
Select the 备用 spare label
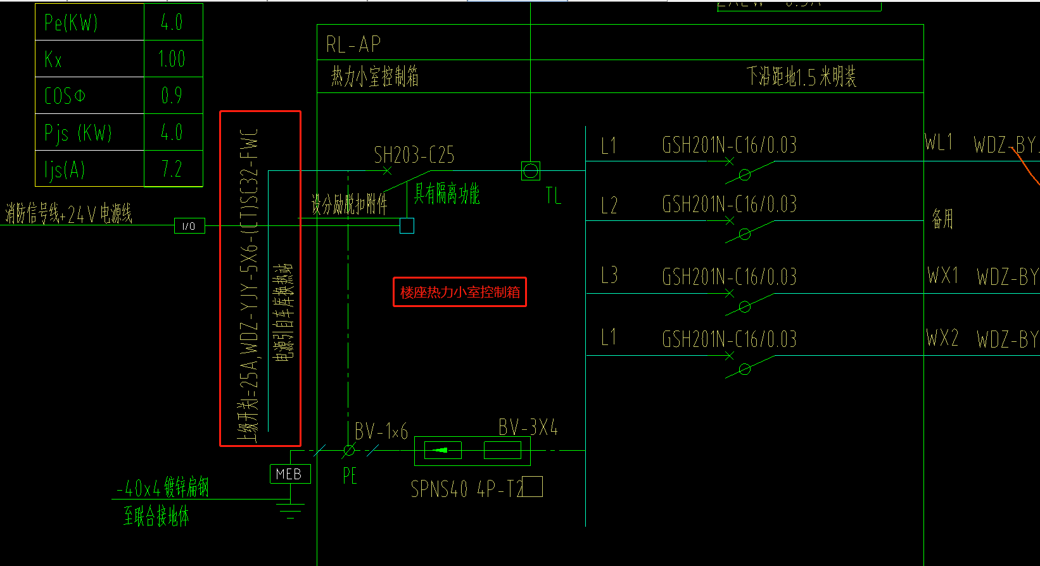[x=942, y=219]
